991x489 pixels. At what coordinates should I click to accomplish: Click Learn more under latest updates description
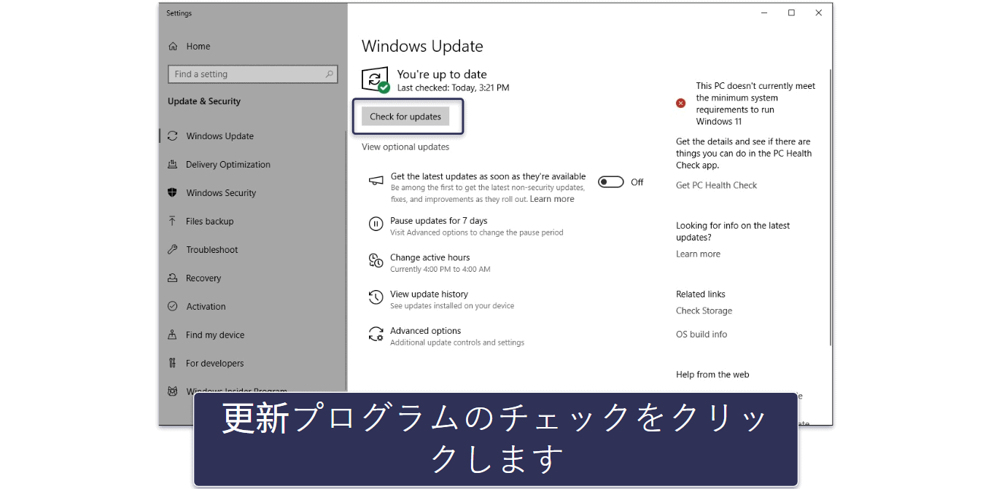click(x=552, y=199)
